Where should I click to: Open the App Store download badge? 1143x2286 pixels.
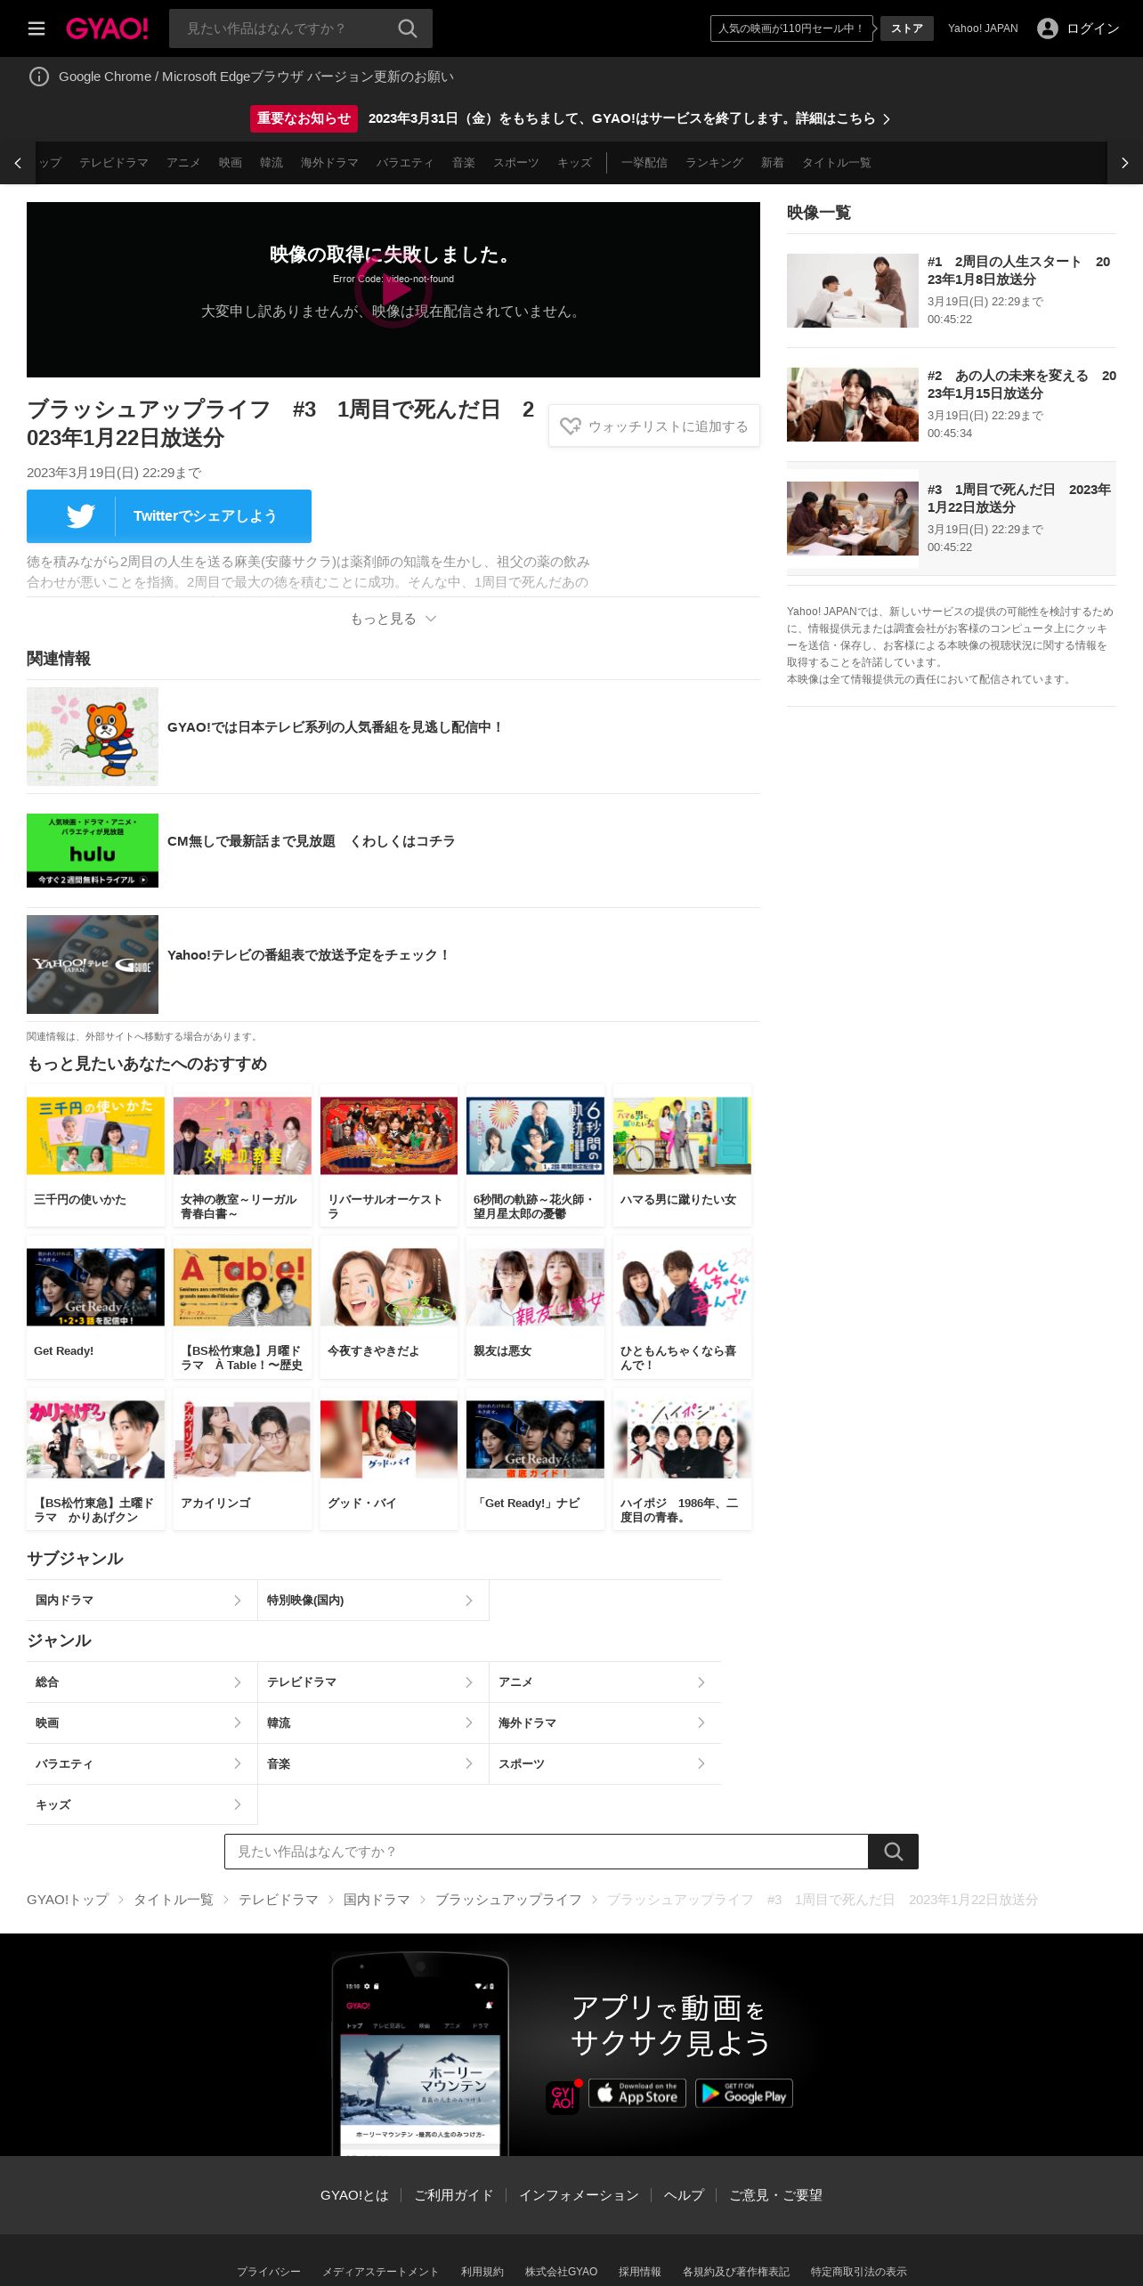click(x=637, y=2094)
